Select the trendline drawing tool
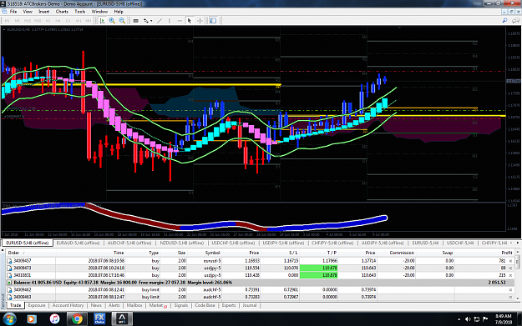 click(160, 21)
